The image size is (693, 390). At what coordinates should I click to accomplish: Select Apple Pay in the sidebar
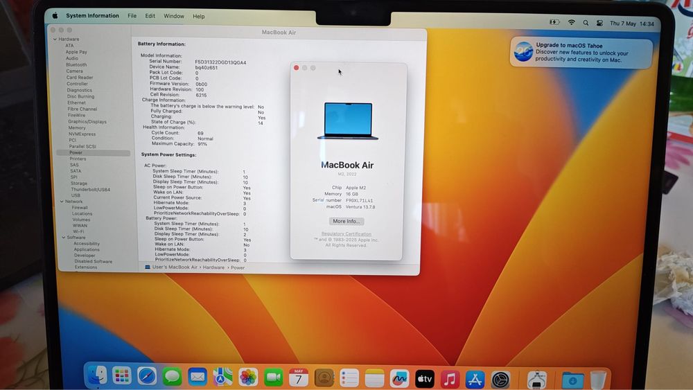76,52
